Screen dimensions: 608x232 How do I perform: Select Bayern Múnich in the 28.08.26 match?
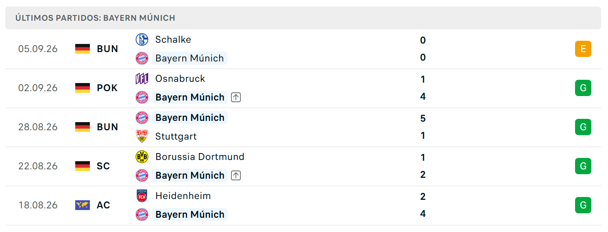tap(190, 118)
